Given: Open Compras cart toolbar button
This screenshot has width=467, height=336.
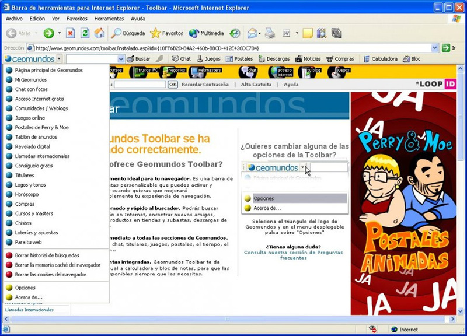Looking at the screenshot, I should pyautogui.click(x=340, y=59).
